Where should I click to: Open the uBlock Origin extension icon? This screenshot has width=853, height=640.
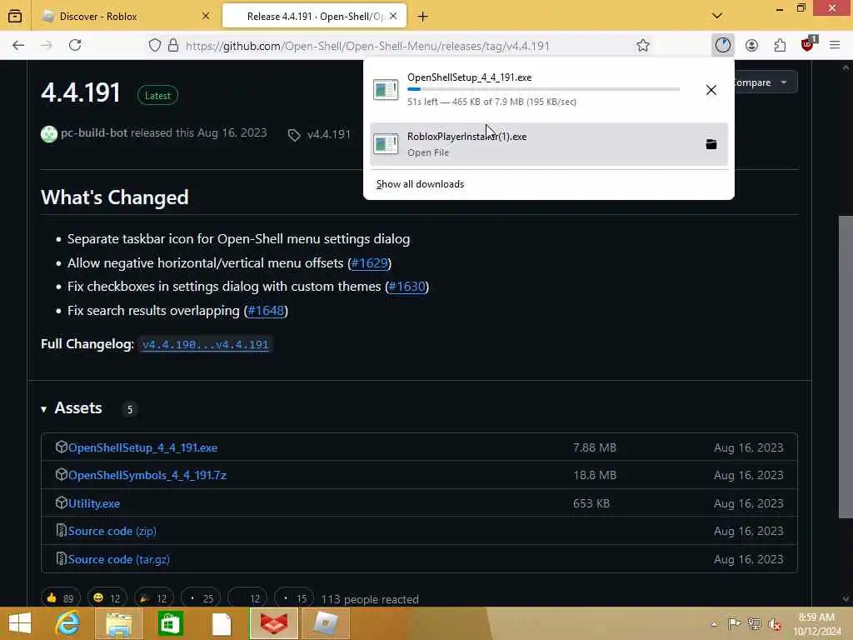coord(808,44)
